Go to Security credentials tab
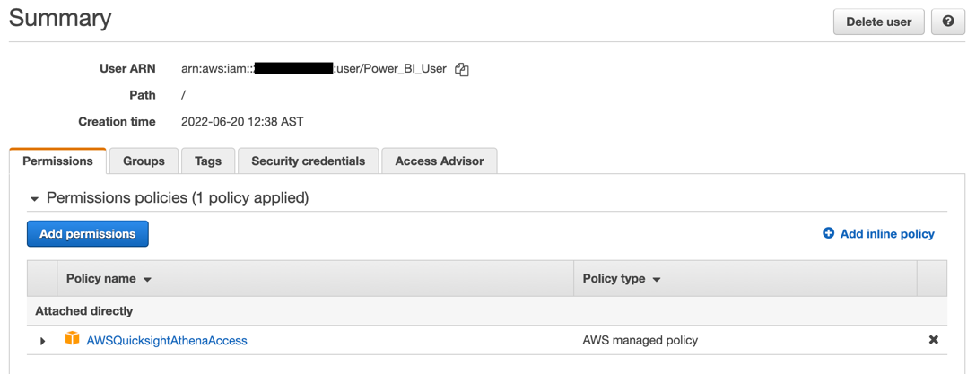976x374 pixels. click(x=308, y=161)
